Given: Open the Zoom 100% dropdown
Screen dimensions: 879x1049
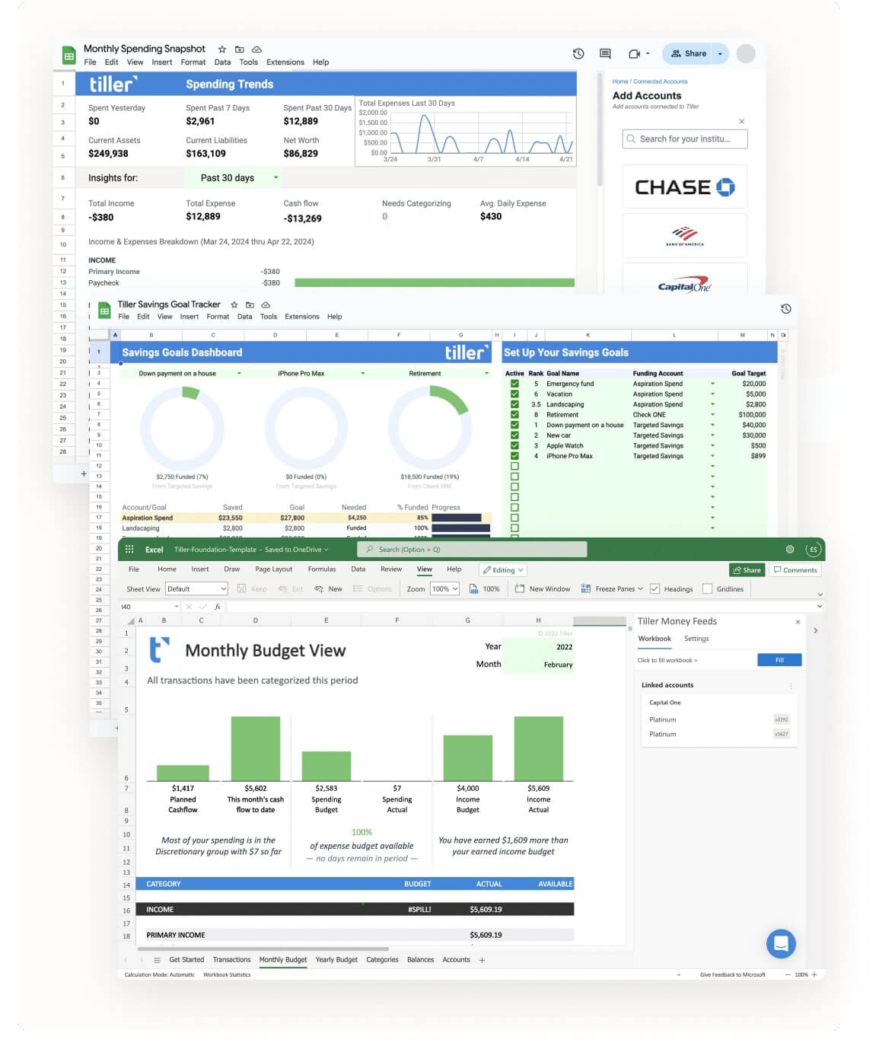Looking at the screenshot, I should pyautogui.click(x=444, y=588).
